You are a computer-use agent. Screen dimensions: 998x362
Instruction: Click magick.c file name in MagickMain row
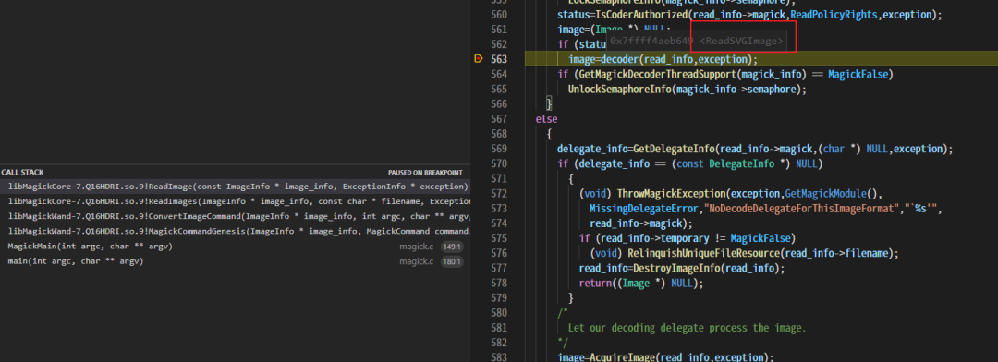pyautogui.click(x=416, y=247)
